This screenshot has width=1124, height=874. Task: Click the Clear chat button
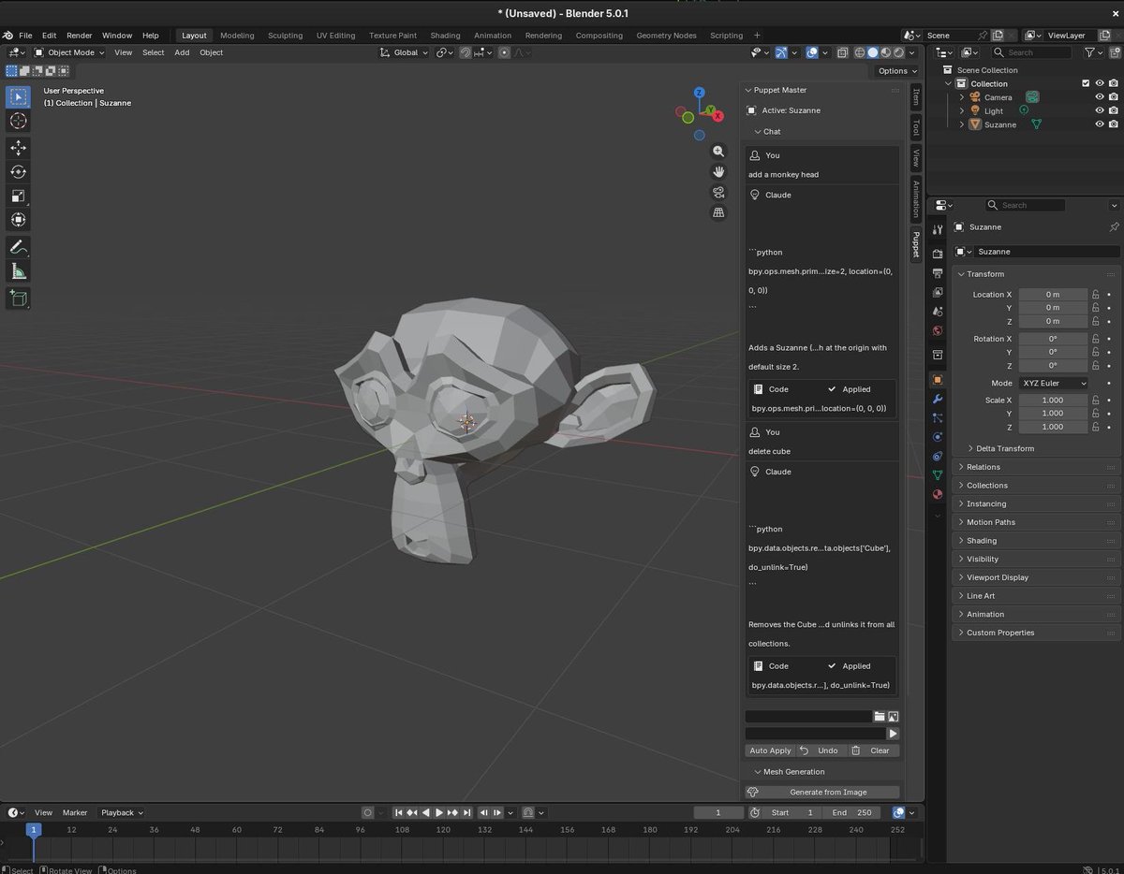pos(873,750)
